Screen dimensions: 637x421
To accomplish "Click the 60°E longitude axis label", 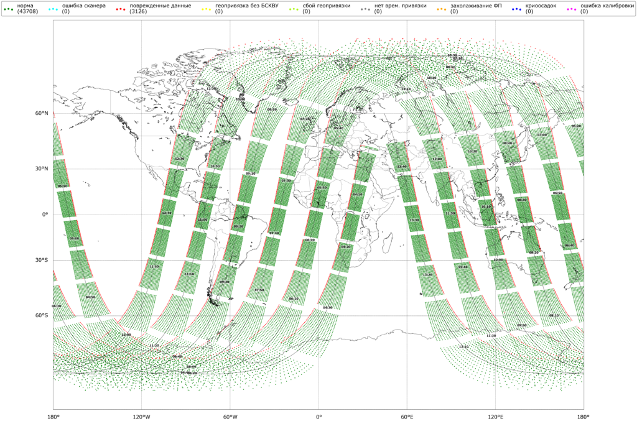I will click(407, 415).
